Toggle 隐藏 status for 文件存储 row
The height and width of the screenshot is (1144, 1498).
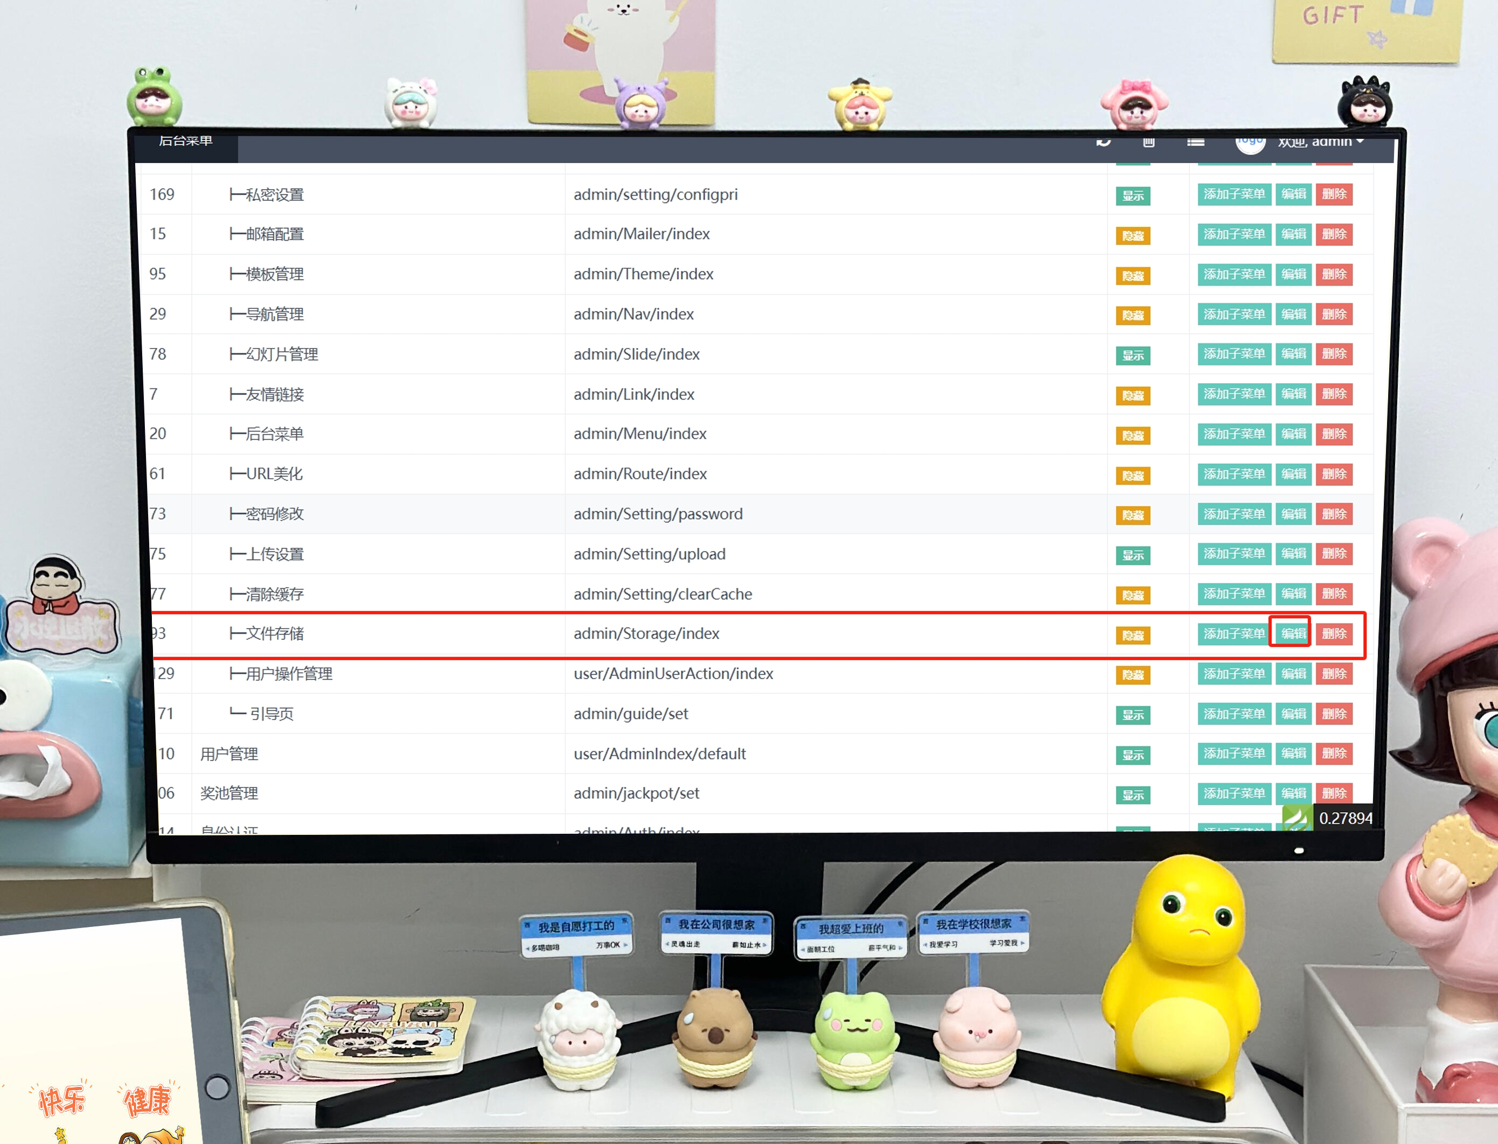(x=1133, y=636)
